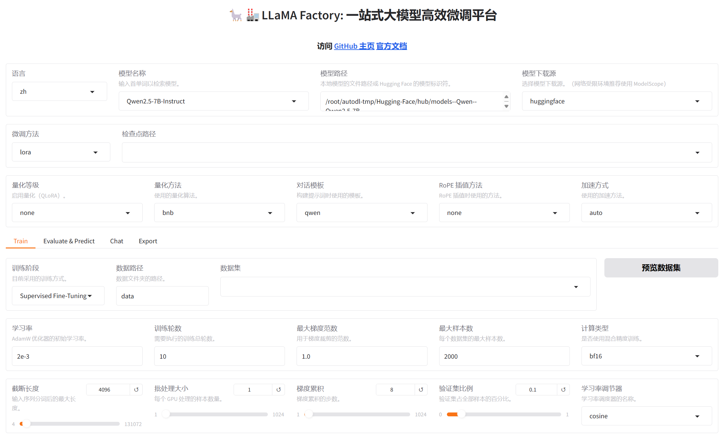The height and width of the screenshot is (436, 727).
Task: Switch to the Evaluate & Predict tab
Action: coord(69,241)
